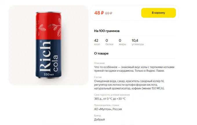Image resolution: width=197 pixels, height=125 pixels.
Task: Select the 42 ккал calorie value
Action: [x=97, y=42]
